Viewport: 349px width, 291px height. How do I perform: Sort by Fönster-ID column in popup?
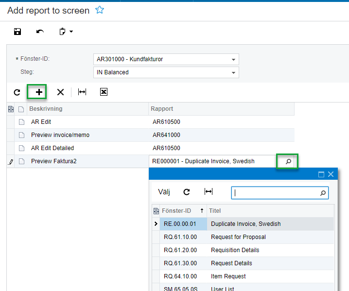tap(183, 211)
